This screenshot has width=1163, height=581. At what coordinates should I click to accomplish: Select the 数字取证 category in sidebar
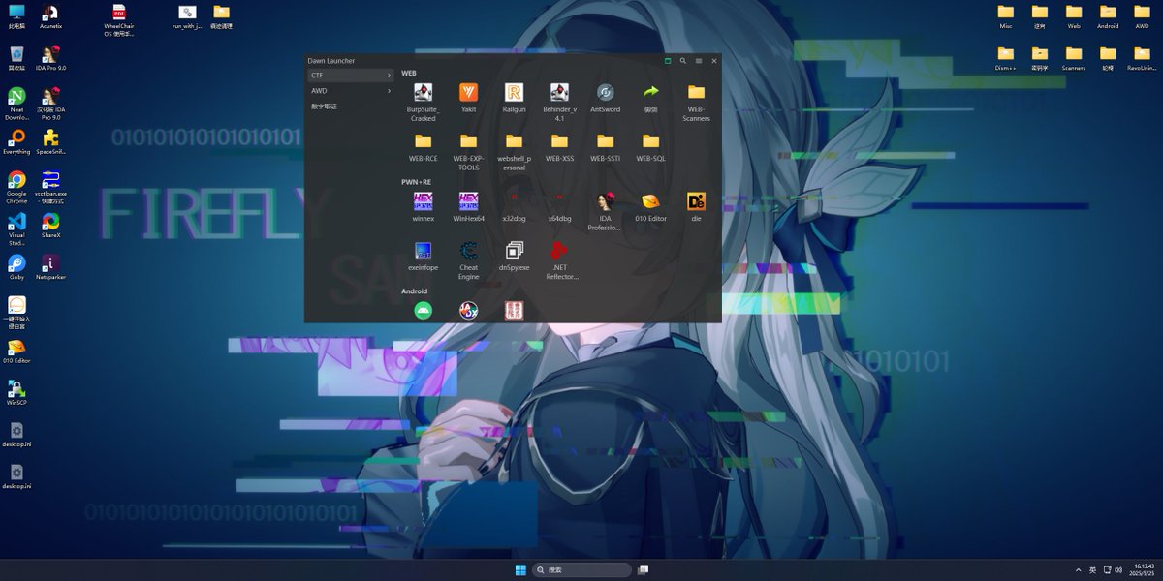[x=350, y=107]
